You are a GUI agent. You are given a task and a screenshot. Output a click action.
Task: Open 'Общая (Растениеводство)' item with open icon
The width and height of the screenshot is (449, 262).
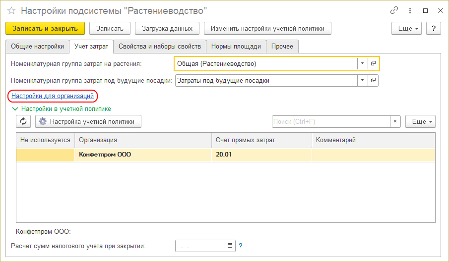point(373,64)
